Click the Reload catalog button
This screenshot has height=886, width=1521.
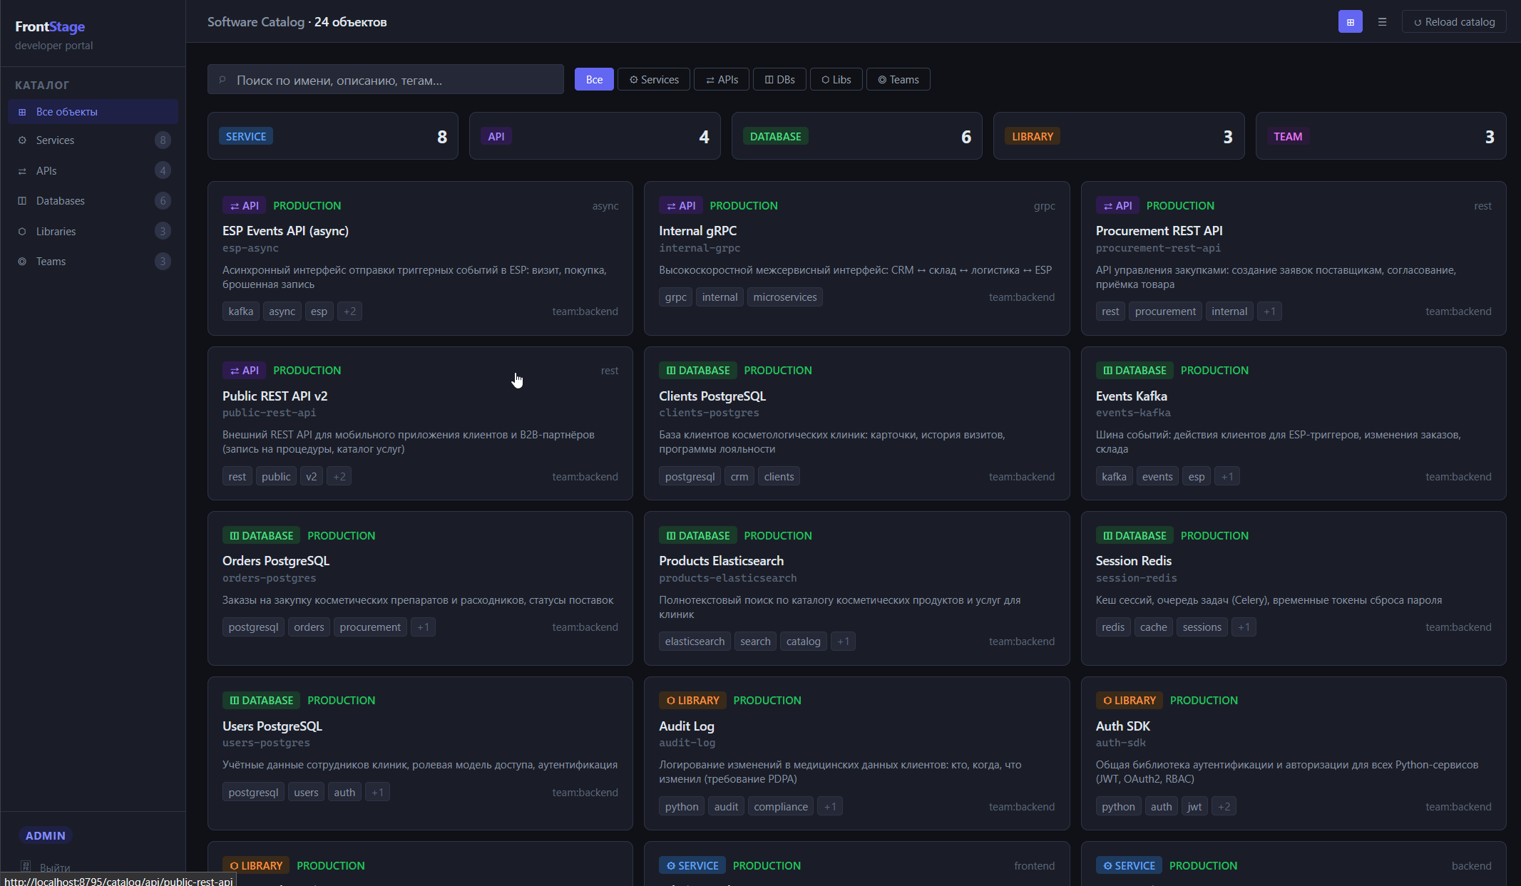(x=1454, y=22)
